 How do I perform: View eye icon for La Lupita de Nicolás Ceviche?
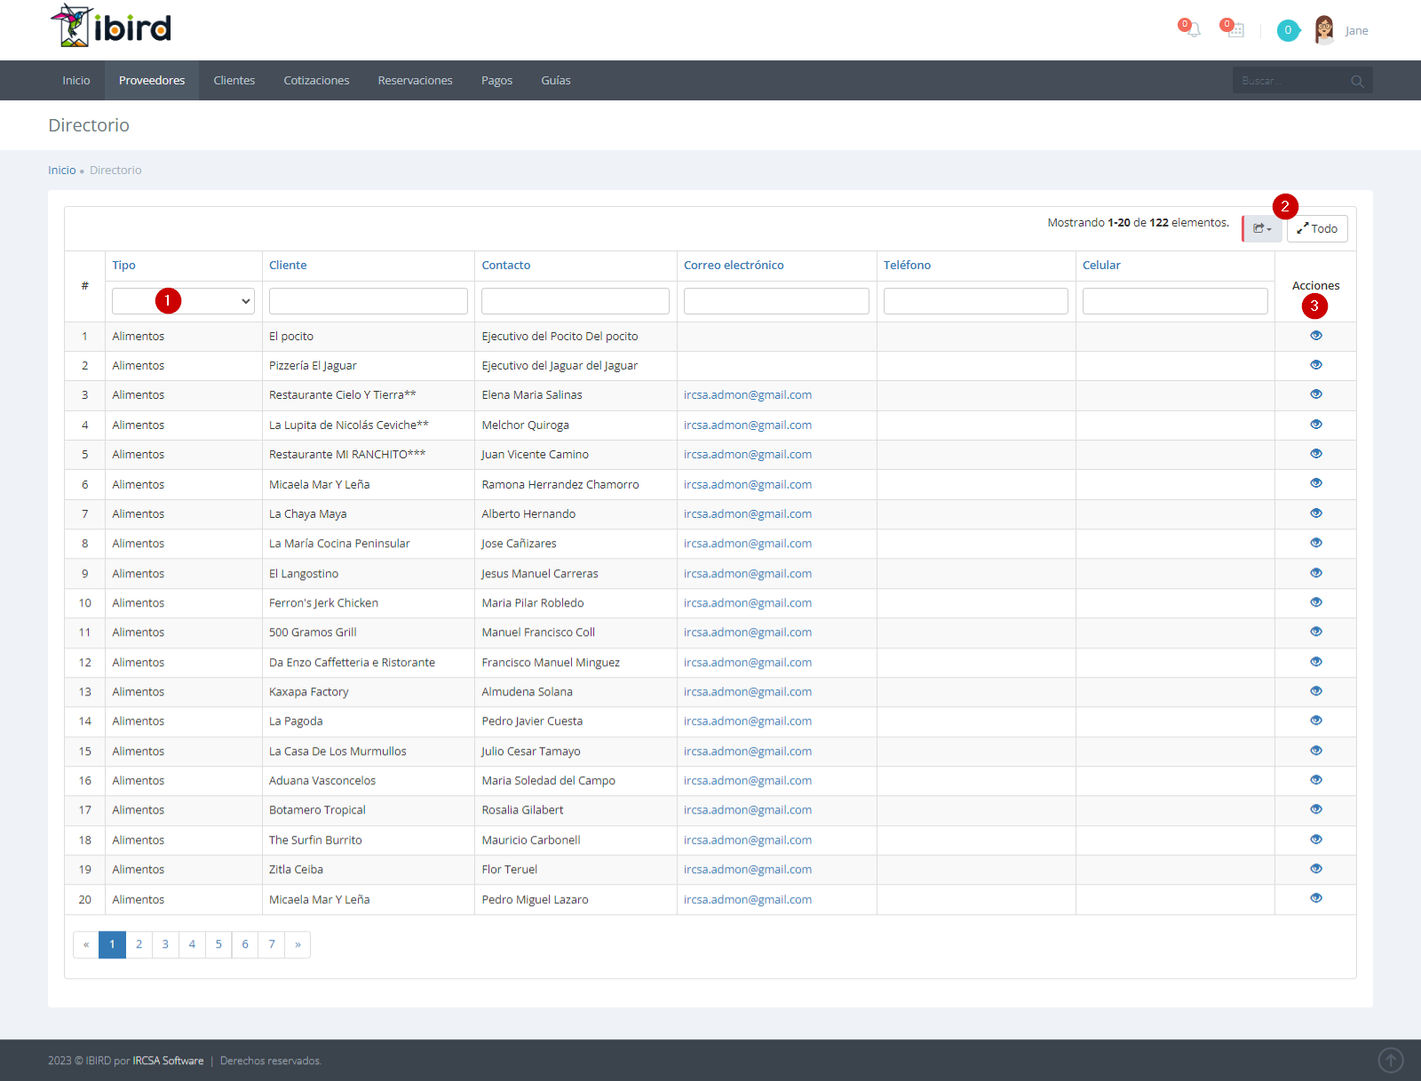[1316, 425]
